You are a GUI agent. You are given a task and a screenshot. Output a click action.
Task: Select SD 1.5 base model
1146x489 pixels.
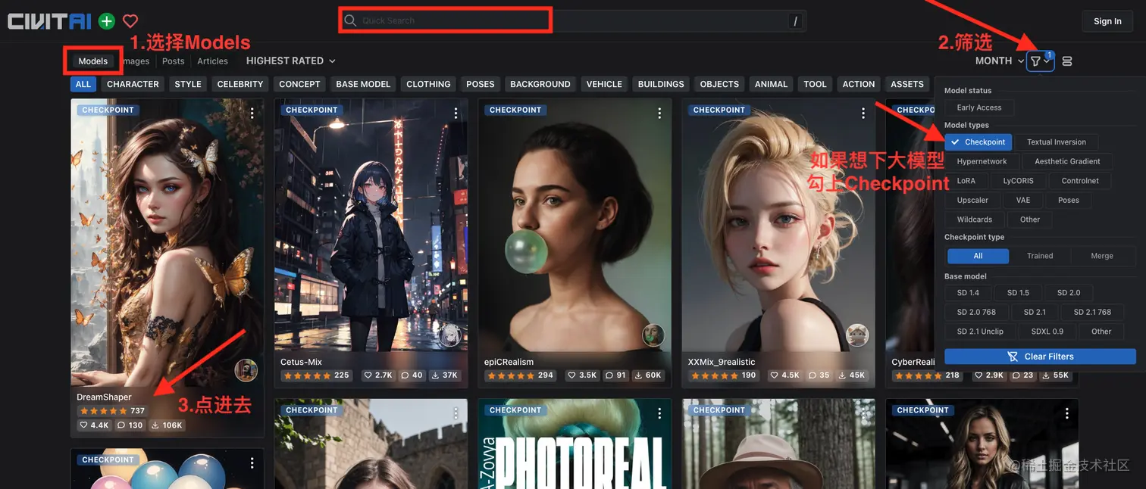click(x=1018, y=292)
